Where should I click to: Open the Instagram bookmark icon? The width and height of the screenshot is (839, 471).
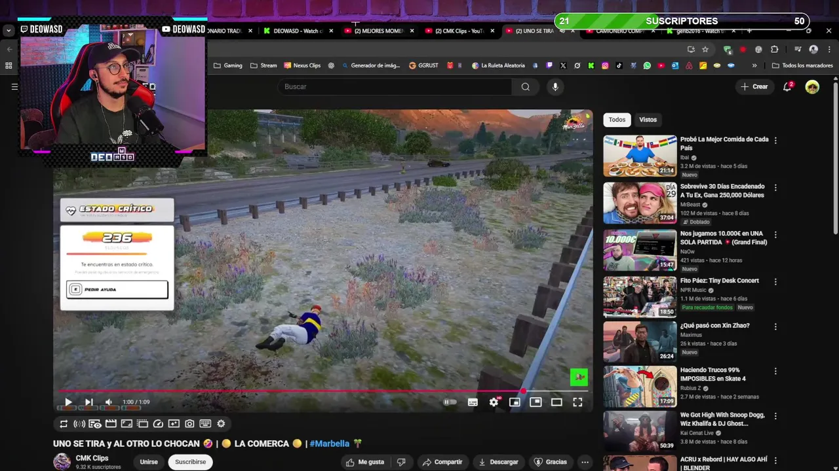tap(605, 65)
